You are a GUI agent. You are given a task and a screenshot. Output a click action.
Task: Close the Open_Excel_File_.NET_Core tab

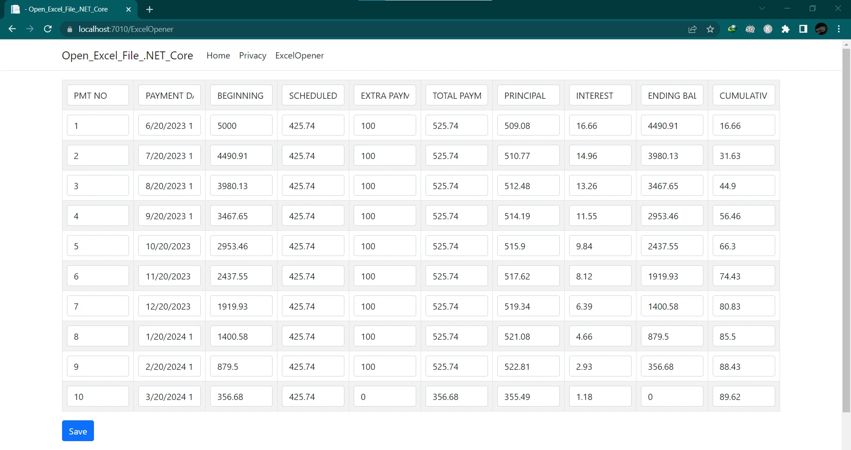click(x=129, y=9)
